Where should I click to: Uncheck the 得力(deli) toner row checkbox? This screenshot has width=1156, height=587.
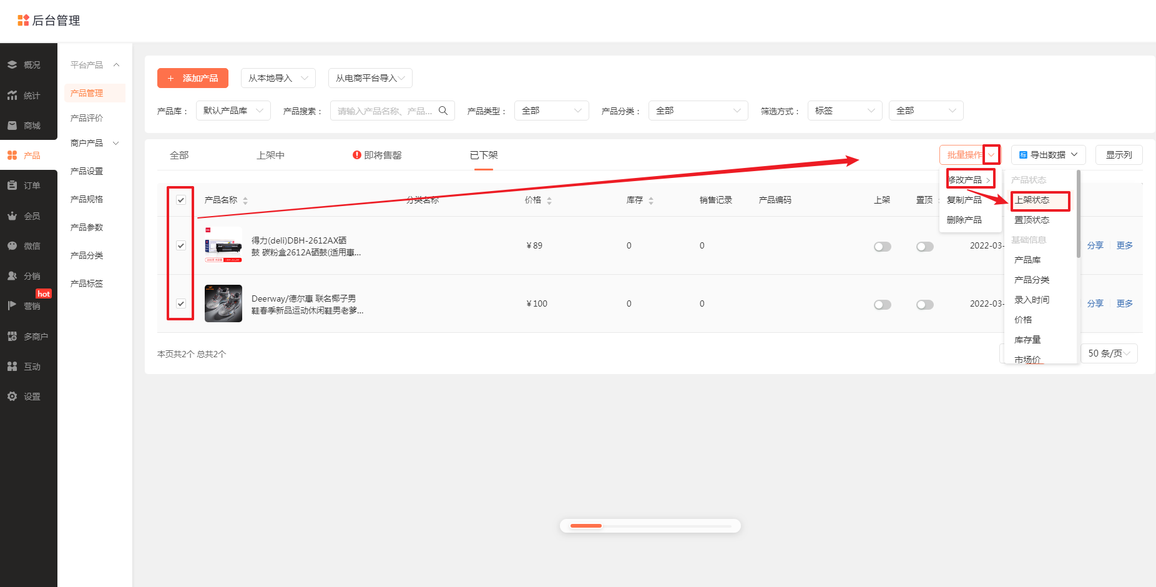click(x=181, y=245)
